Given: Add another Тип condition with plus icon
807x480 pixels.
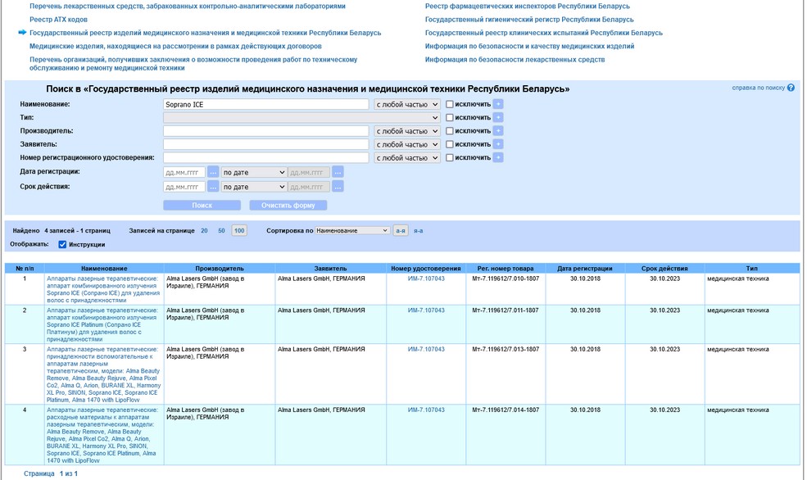Looking at the screenshot, I should click(497, 118).
